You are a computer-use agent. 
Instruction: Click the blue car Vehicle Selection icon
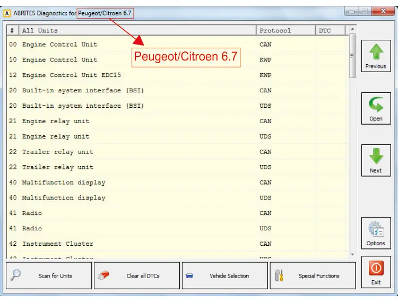click(x=189, y=275)
